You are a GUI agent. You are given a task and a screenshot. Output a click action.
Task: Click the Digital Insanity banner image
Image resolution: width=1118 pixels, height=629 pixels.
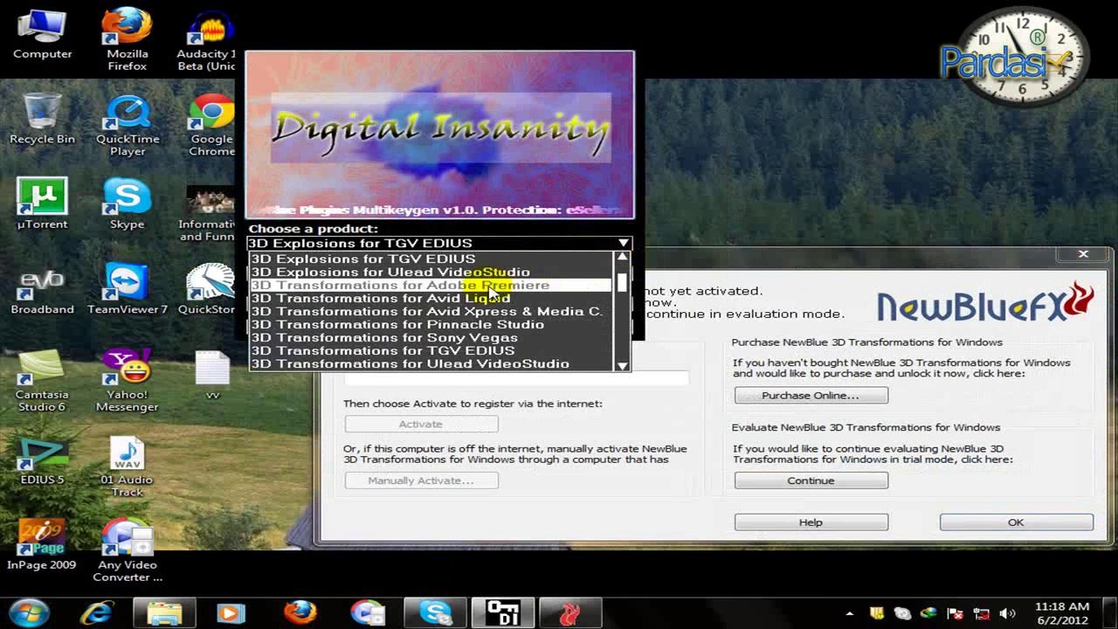439,135
